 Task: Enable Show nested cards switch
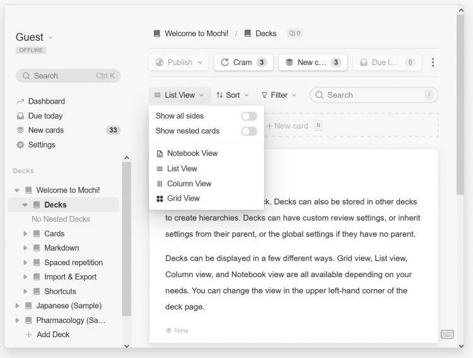249,131
